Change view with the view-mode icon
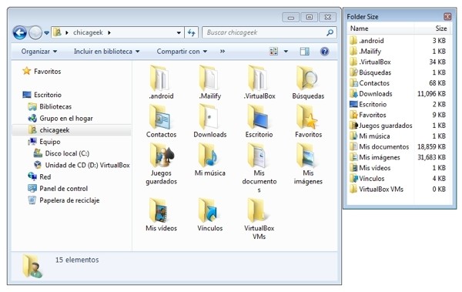Screen dimensions: 462x292 (x=273, y=52)
